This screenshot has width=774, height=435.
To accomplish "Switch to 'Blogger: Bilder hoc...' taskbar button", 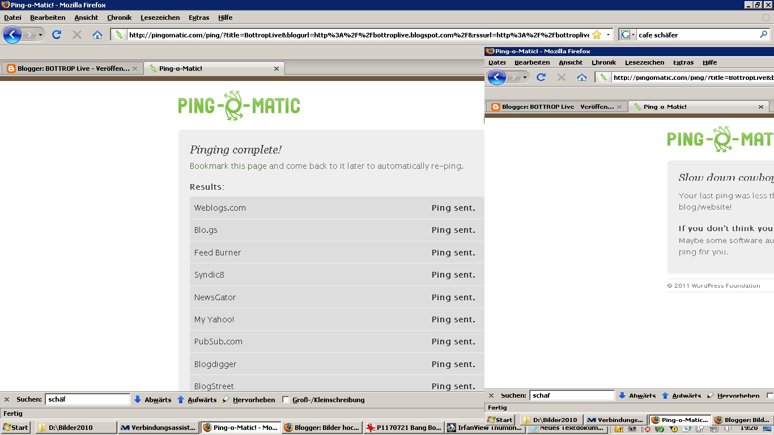I will coord(322,427).
